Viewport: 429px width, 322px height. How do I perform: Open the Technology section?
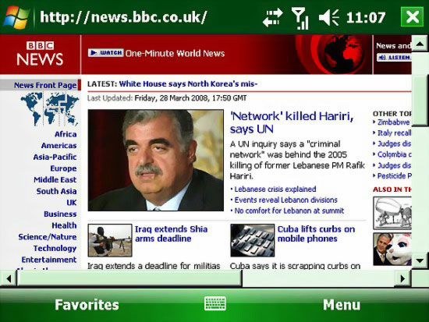55,249
